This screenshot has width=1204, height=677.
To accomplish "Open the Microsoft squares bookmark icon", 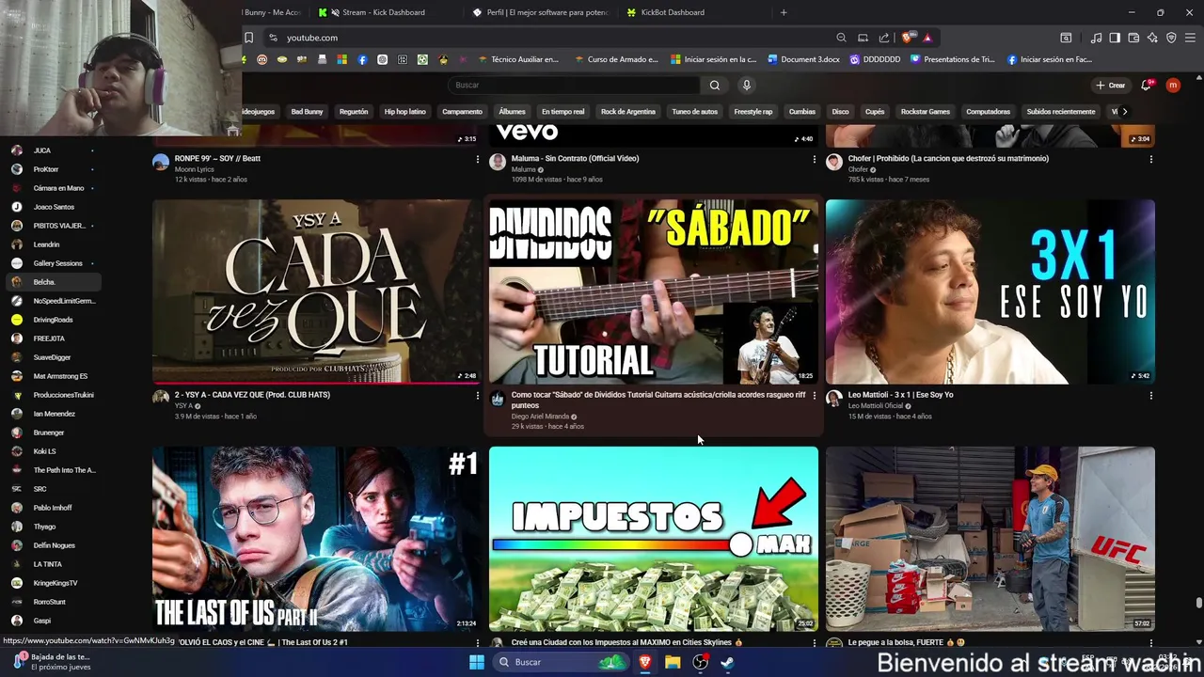I will (x=342, y=59).
